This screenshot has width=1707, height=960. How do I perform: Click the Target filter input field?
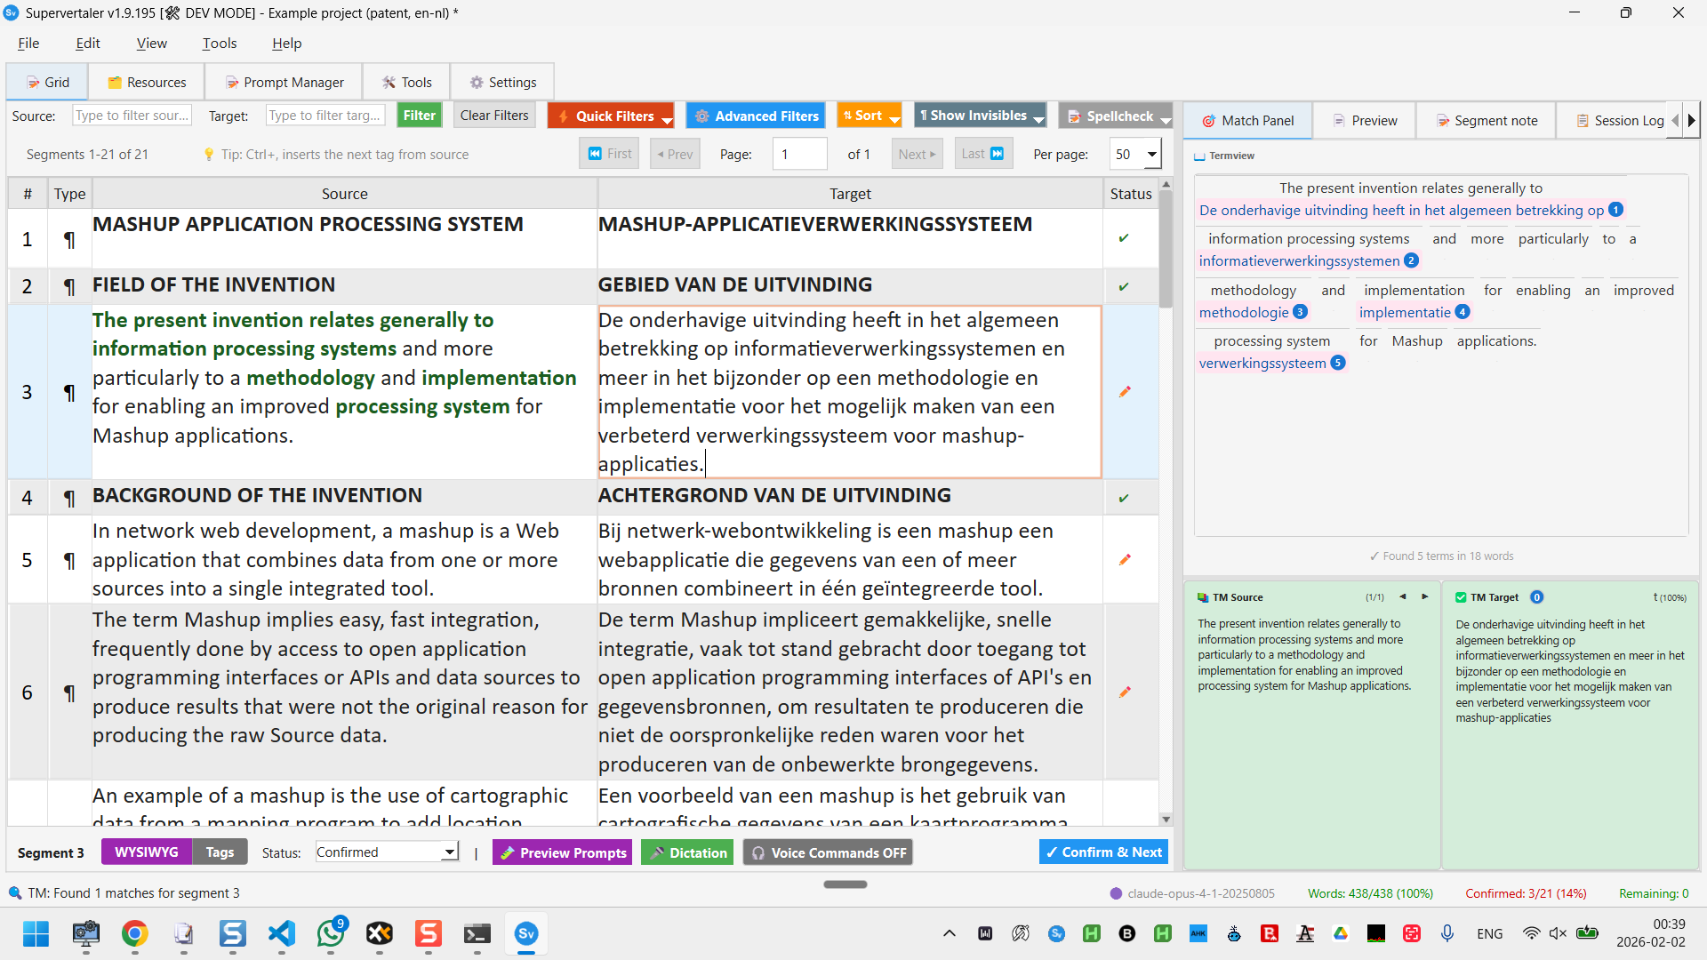325,115
